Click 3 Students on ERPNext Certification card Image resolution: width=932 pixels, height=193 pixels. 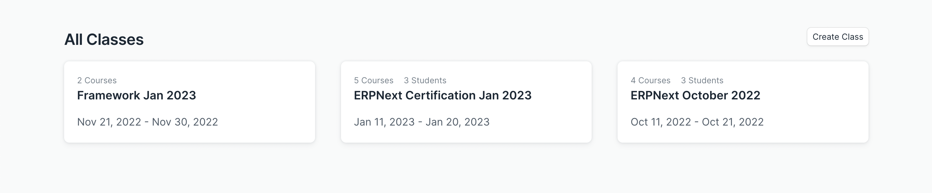pos(425,80)
